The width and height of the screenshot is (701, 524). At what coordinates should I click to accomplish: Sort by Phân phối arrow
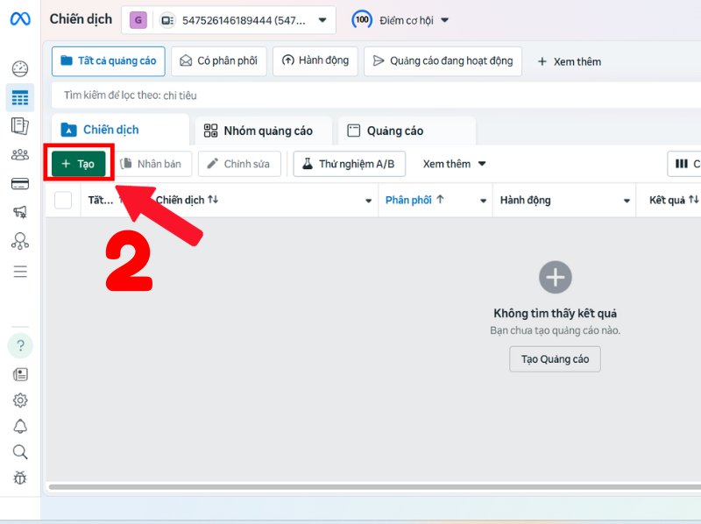[x=441, y=200]
